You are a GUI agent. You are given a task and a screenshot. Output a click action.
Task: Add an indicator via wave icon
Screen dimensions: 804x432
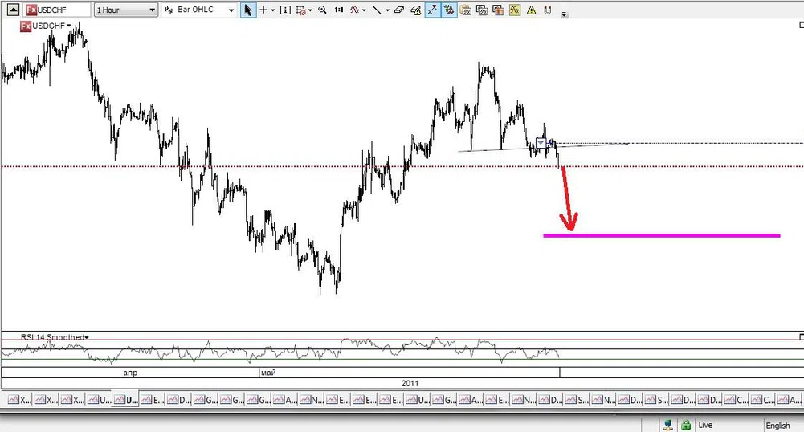tap(355, 10)
